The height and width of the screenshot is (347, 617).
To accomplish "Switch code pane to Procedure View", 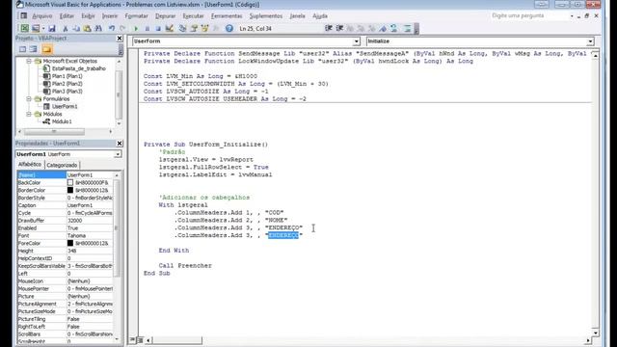I will click(x=133, y=340).
